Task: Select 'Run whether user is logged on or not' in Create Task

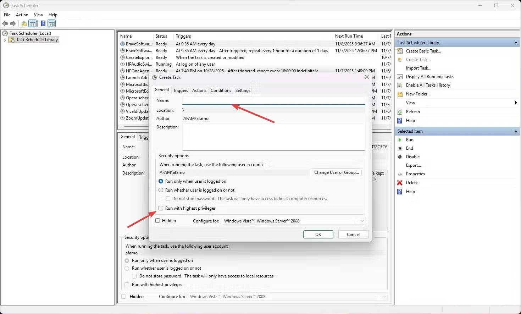Action: [161, 190]
